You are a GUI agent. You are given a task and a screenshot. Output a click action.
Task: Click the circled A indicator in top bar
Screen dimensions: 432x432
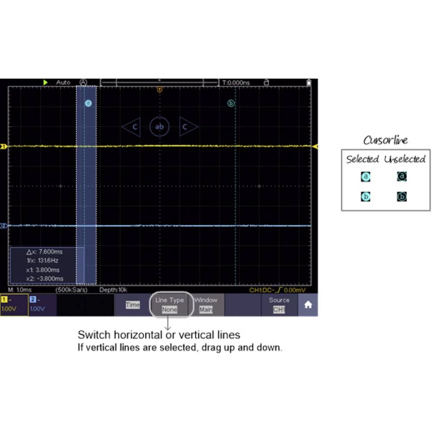(83, 82)
